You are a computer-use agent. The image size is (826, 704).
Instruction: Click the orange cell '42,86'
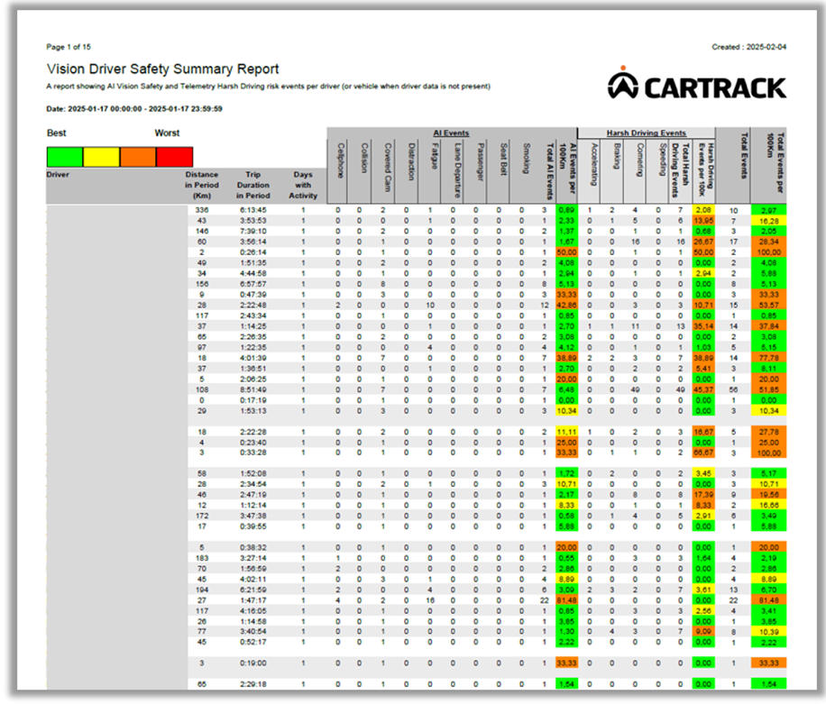tap(567, 305)
